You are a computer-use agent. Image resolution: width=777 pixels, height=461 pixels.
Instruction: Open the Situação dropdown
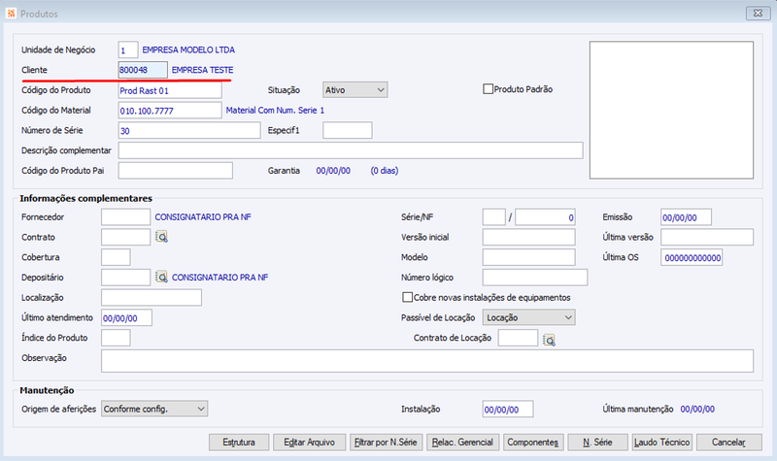click(x=355, y=90)
